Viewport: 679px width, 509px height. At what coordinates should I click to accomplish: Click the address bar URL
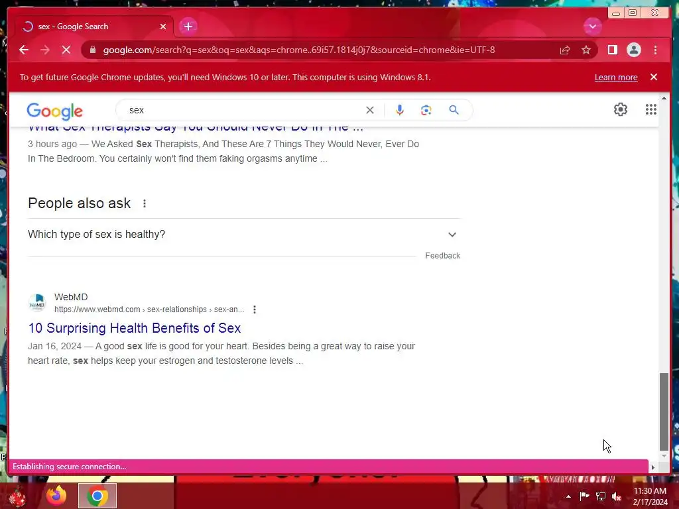(299, 50)
